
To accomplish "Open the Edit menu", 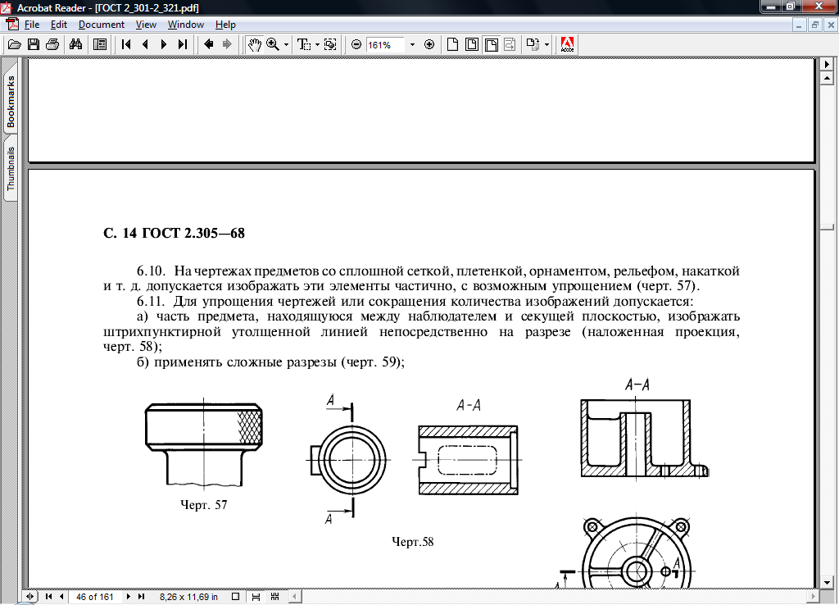I will [59, 25].
